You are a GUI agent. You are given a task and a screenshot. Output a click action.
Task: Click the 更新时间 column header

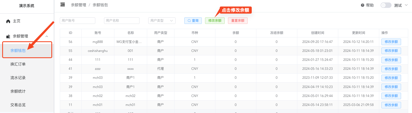pos(358,33)
